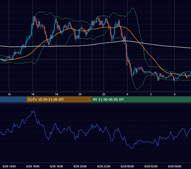Click the 6/28 18:00 date label
The width and height of the screenshot is (191, 169).
[56, 166]
